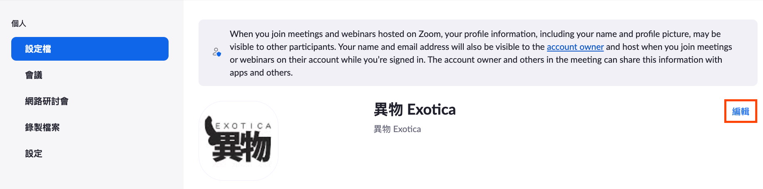
Task: Open the 網路研討會 sidebar section
Action: tap(47, 101)
